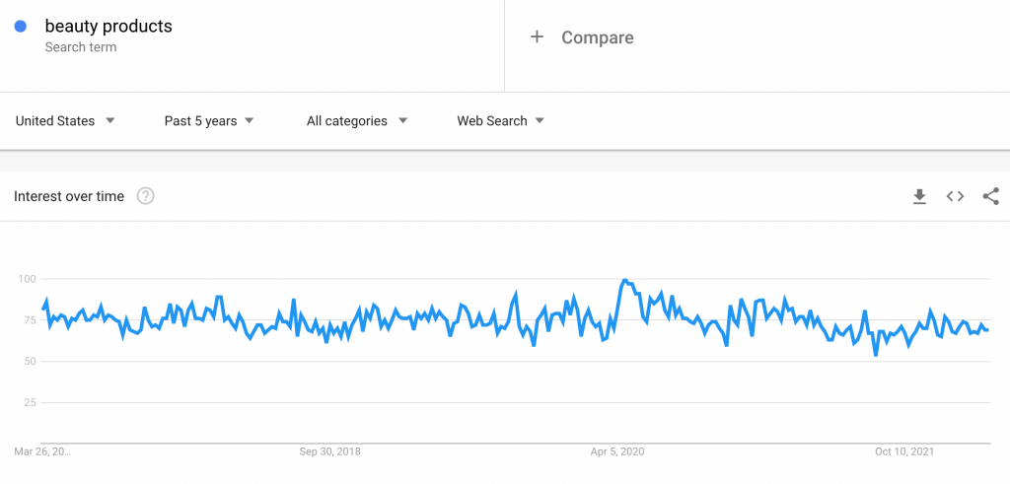Add a comparison term with Compare
1010x484 pixels.
pos(597,37)
